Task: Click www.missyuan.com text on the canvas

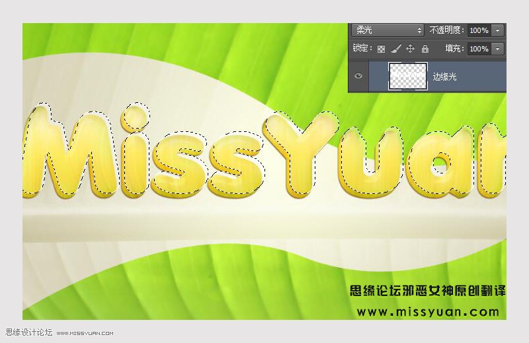Action: [428, 312]
